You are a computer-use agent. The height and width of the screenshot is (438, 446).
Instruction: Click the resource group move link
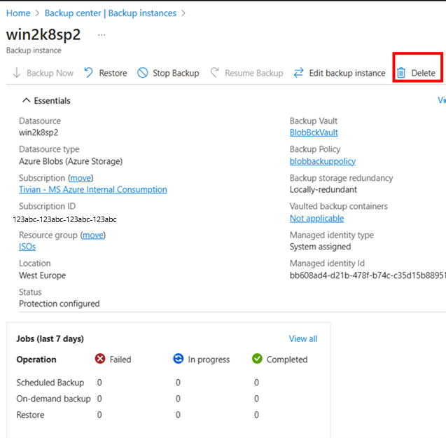point(93,235)
